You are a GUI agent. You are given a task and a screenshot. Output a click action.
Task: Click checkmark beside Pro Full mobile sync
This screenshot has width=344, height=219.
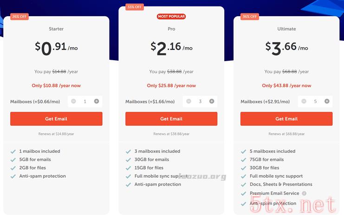[128, 176]
